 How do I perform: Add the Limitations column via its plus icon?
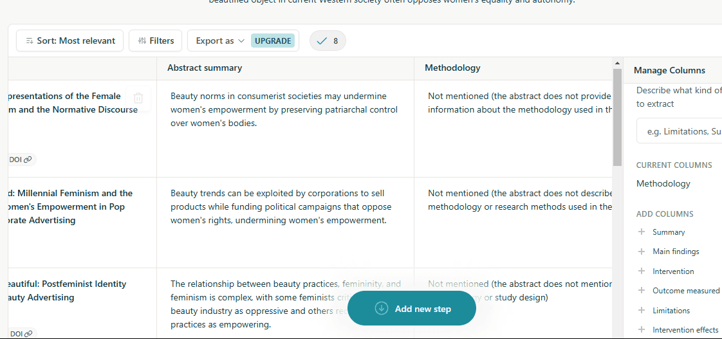[x=642, y=310]
